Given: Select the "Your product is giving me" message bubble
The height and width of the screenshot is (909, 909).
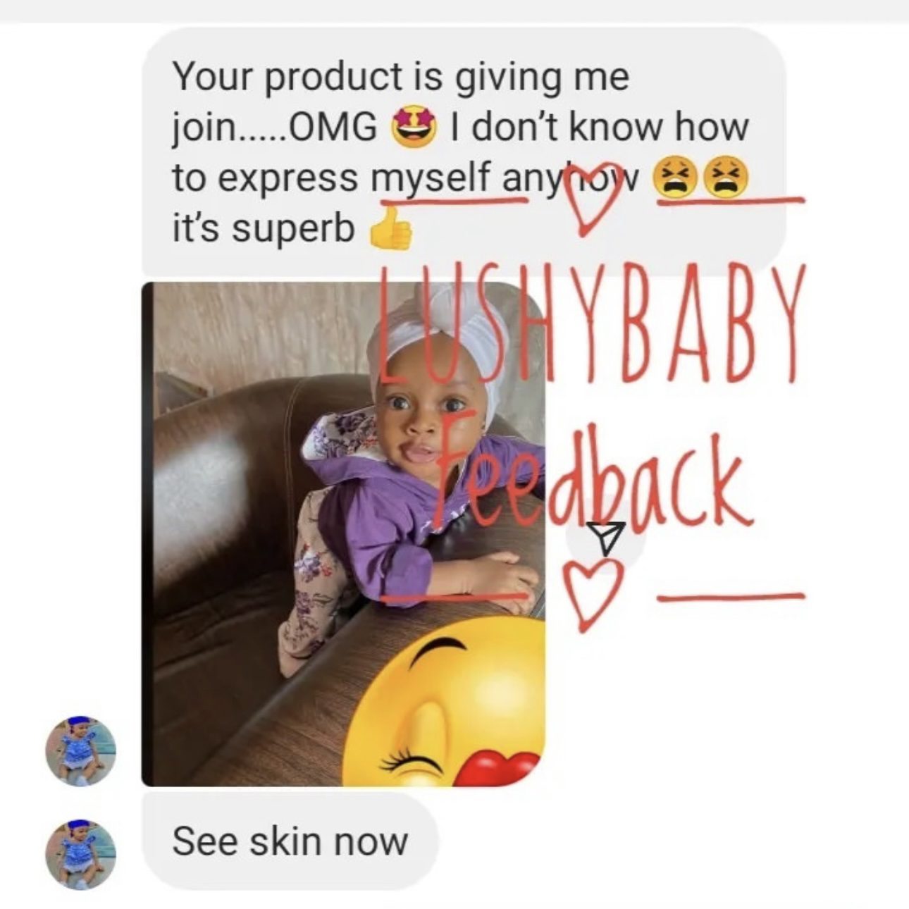Looking at the screenshot, I should coord(464,151).
